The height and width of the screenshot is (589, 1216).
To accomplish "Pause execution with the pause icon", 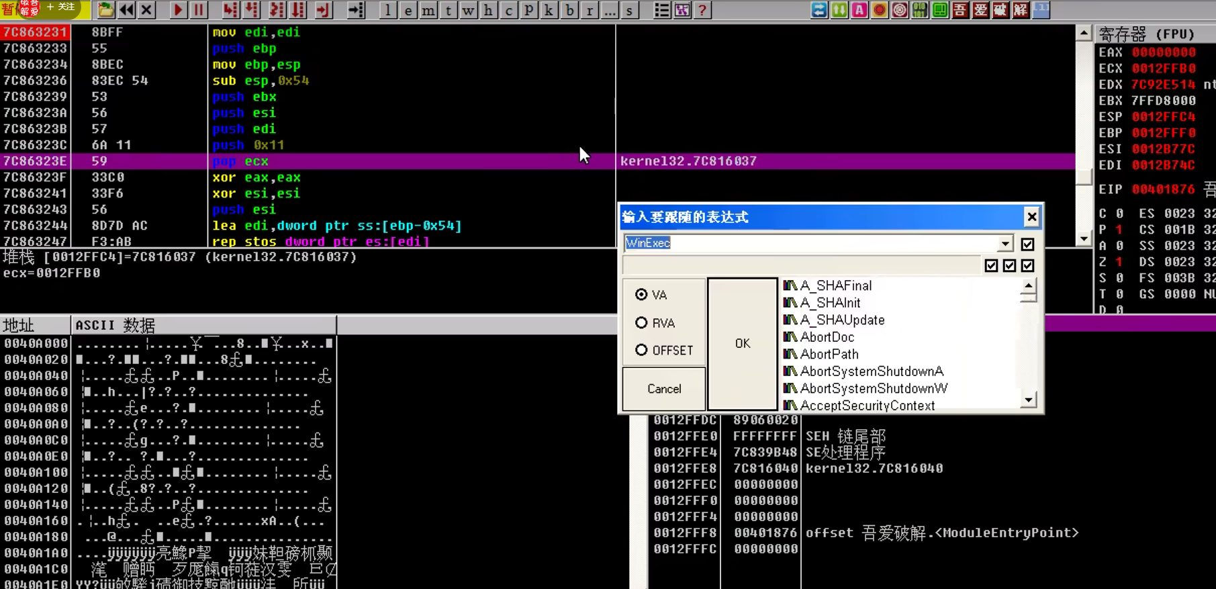I will click(x=198, y=10).
